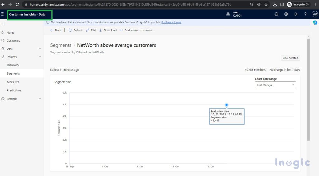The height and width of the screenshot is (176, 319).
Task: Open the app launcher waffle icon
Action: [x=2, y=14]
